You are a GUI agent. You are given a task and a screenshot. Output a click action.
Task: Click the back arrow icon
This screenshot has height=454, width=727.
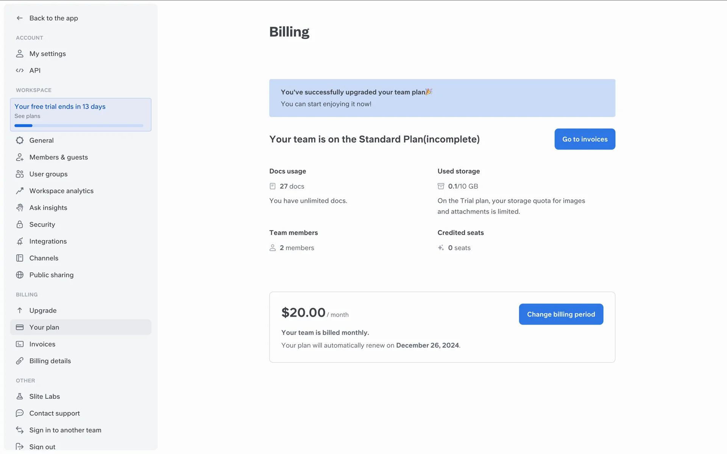[x=20, y=18]
